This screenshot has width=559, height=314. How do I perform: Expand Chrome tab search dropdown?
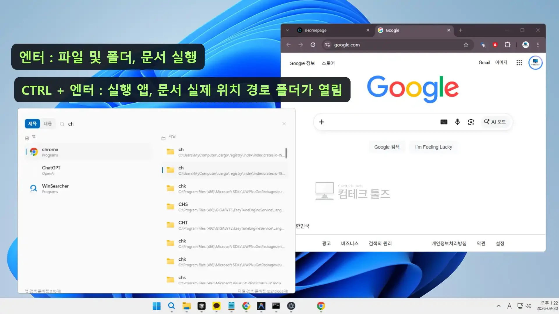(x=287, y=30)
